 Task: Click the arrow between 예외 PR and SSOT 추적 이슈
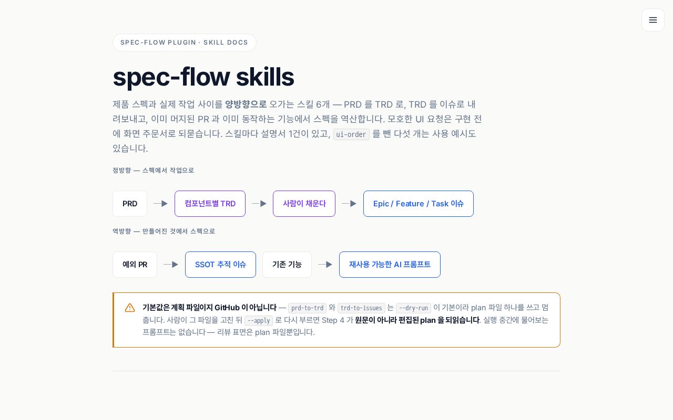coord(171,265)
